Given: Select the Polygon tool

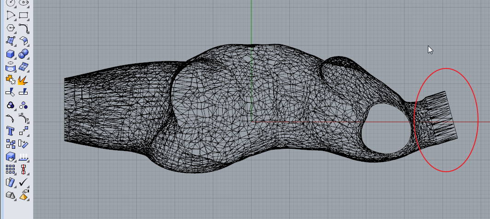Looking at the screenshot, I should (x=11, y=28).
